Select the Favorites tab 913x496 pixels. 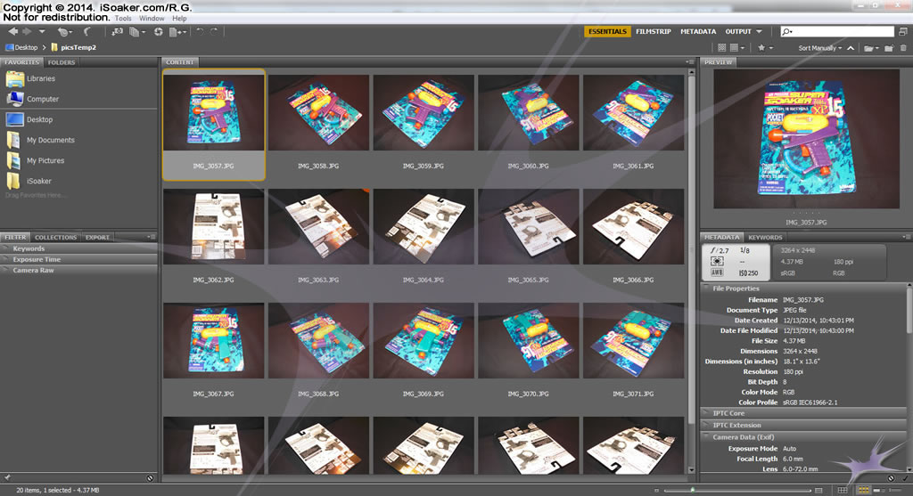pos(21,62)
